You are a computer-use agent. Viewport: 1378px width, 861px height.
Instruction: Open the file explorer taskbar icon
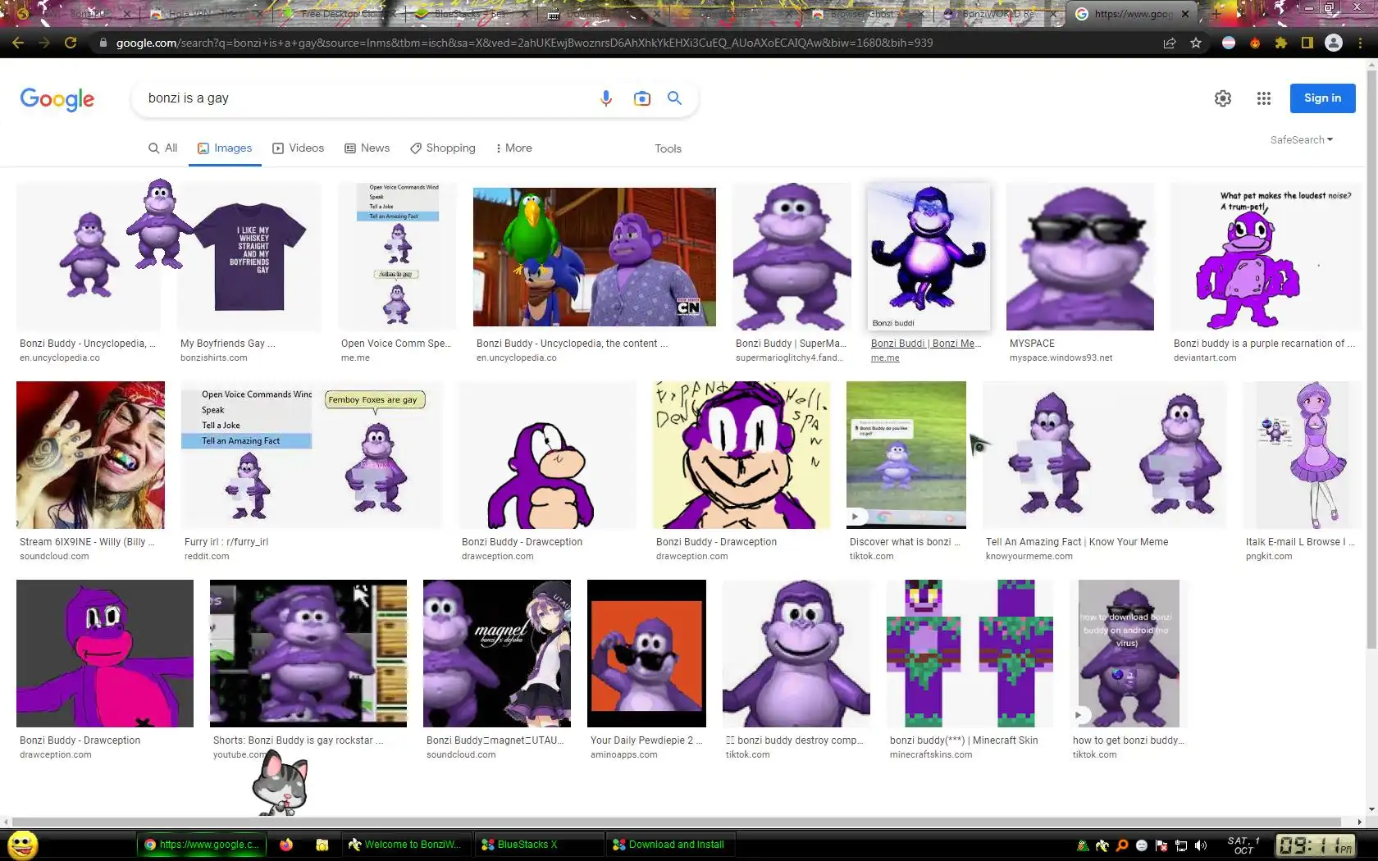[x=322, y=845]
